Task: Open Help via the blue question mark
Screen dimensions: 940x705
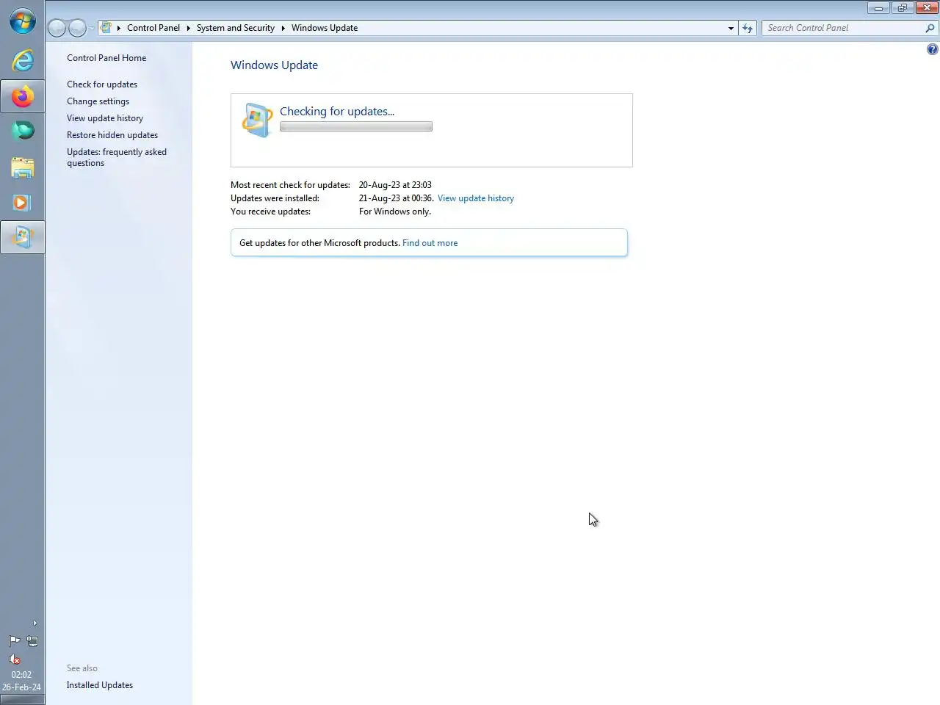Action: [932, 49]
